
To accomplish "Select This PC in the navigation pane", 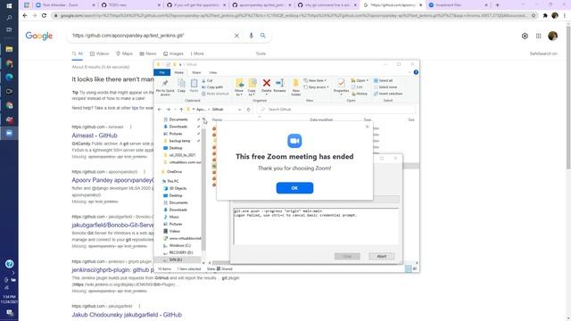I will (172, 181).
